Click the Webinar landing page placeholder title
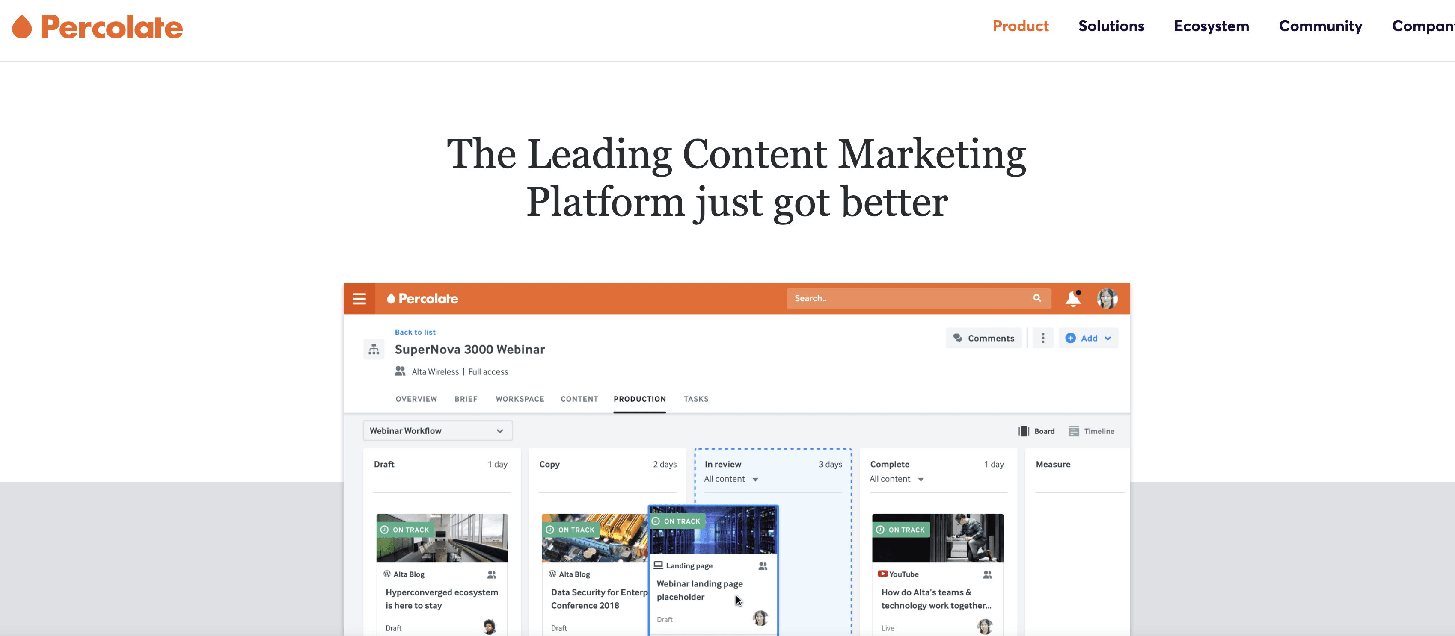 (699, 590)
